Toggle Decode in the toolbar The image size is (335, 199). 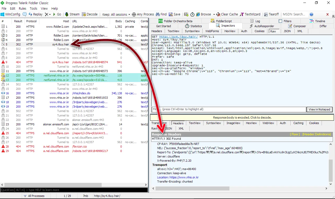coord(90,14)
